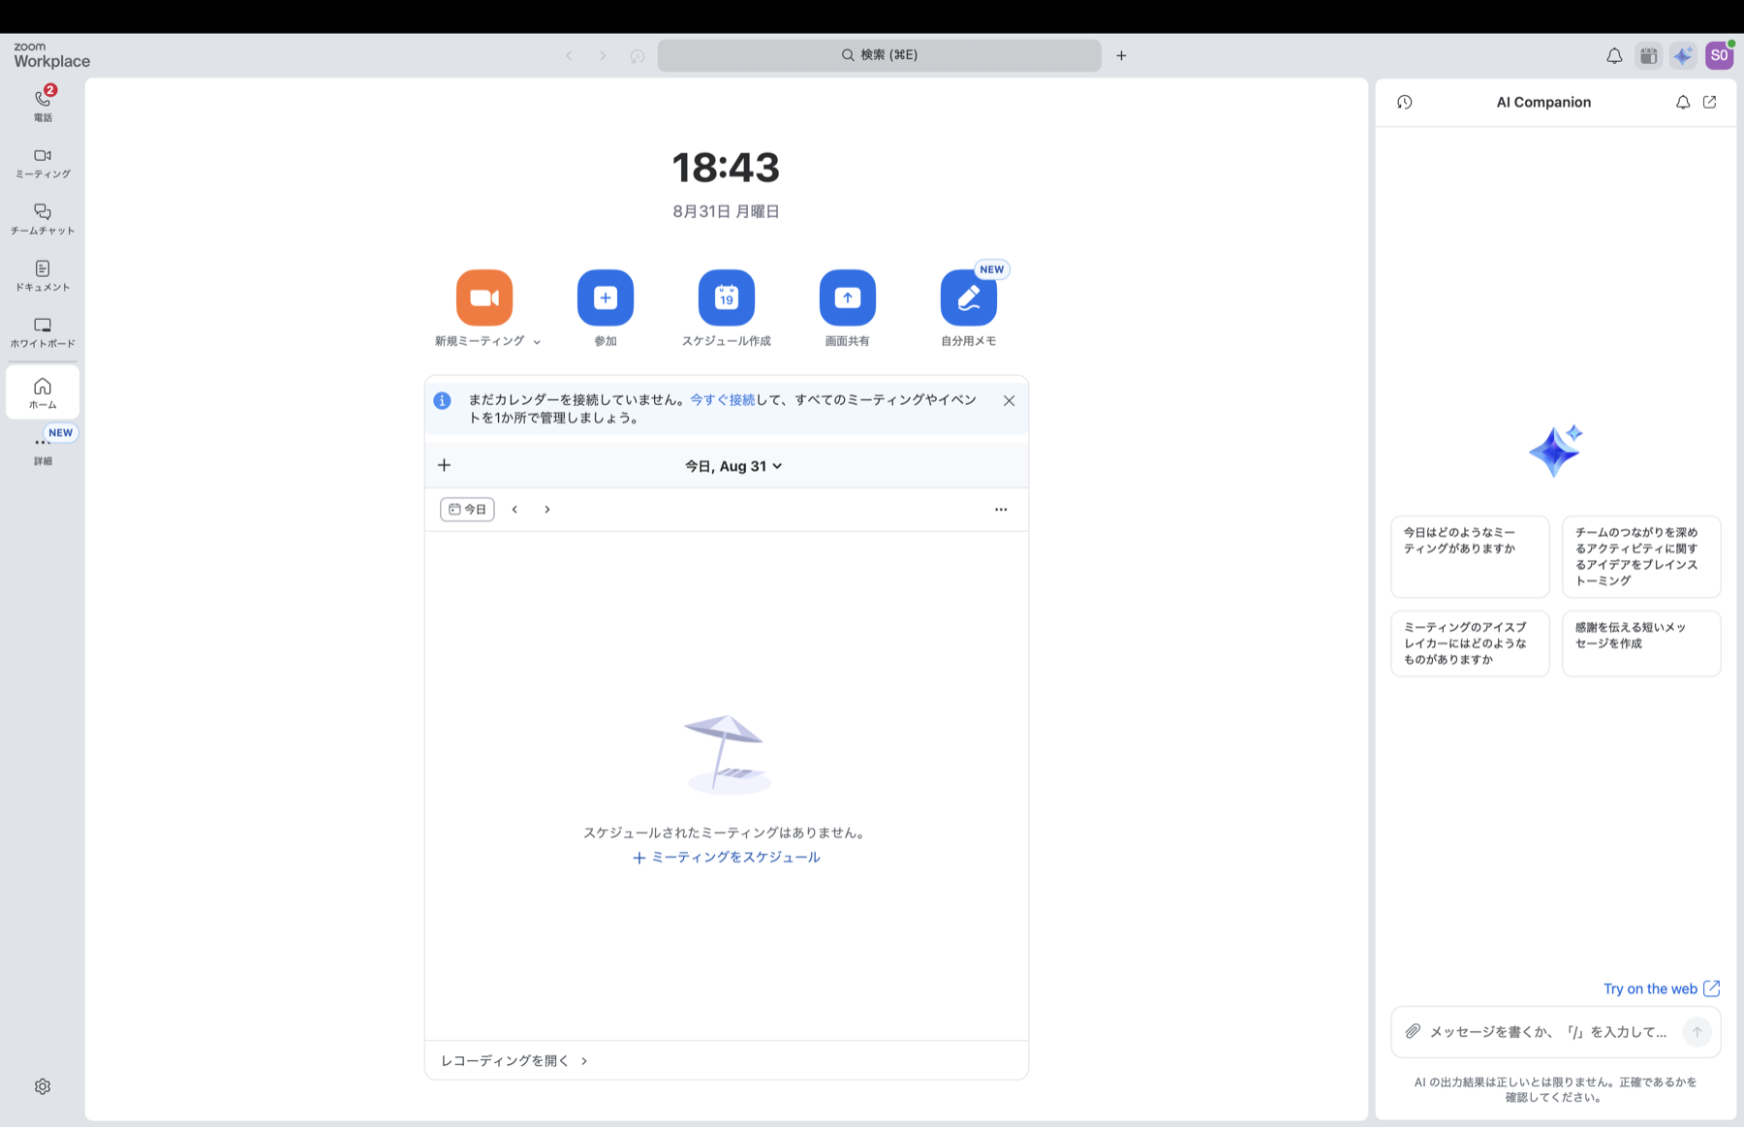Click the 今すぐ接続 link
The image size is (1744, 1127).
click(x=722, y=399)
